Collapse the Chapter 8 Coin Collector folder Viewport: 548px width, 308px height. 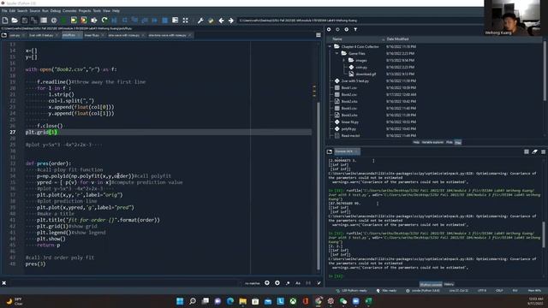click(330, 46)
